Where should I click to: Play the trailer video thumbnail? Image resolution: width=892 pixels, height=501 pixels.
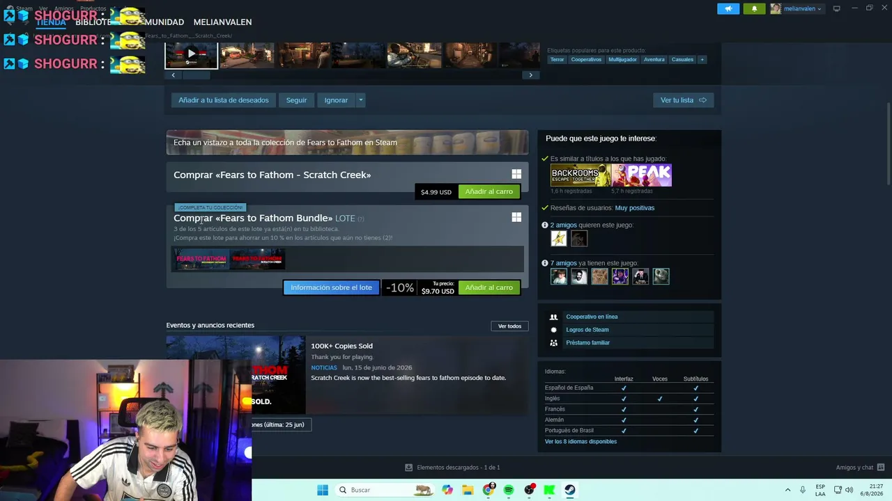(191, 54)
